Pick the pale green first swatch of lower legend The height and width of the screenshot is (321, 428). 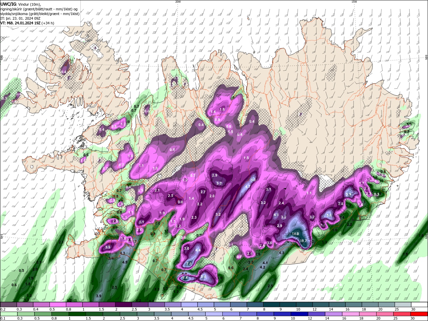coord(8,314)
